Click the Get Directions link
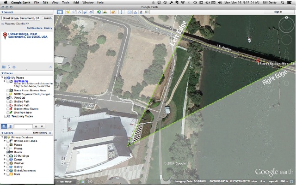 pyautogui.click(x=34, y=28)
